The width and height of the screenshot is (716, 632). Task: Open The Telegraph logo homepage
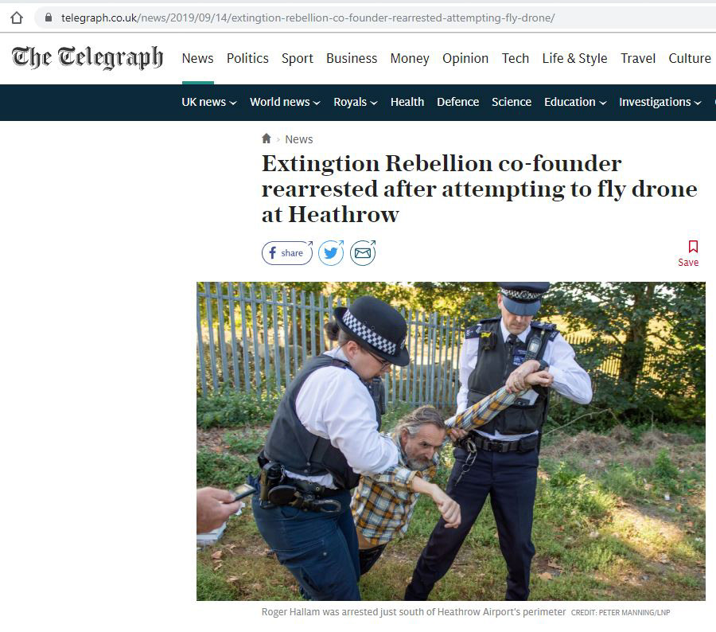click(x=88, y=57)
